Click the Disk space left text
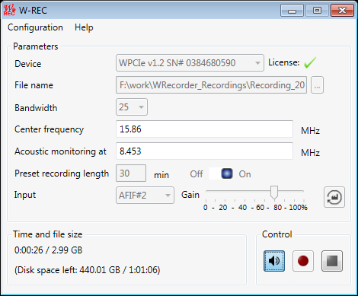This screenshot has height=296, width=358. 88,270
